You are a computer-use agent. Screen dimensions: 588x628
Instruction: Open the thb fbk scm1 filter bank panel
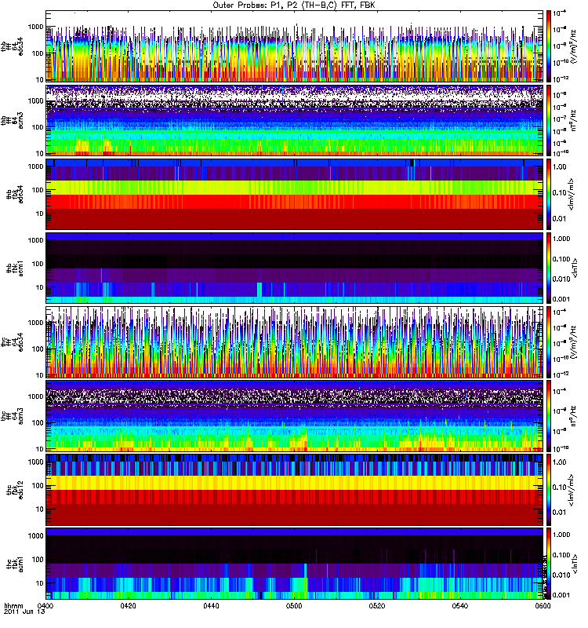pyautogui.click(x=294, y=267)
